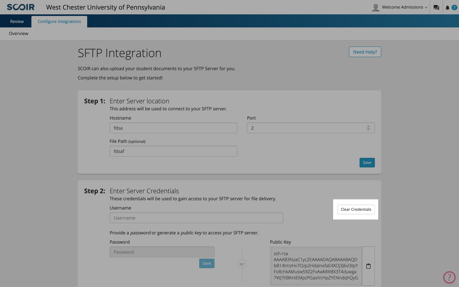The image size is (459, 287).
Task: Click the 'Step 2:' label
Action: pyautogui.click(x=95, y=191)
